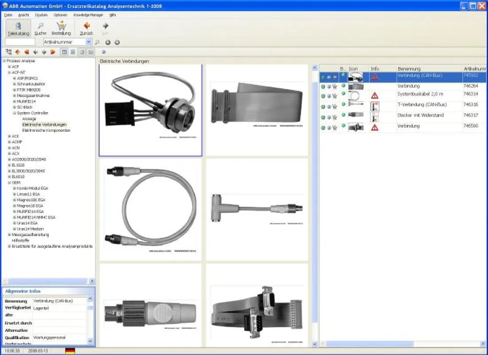The height and width of the screenshot is (355, 488).
Task: Collapse the Prozess Analyse root node
Action: 4,61
